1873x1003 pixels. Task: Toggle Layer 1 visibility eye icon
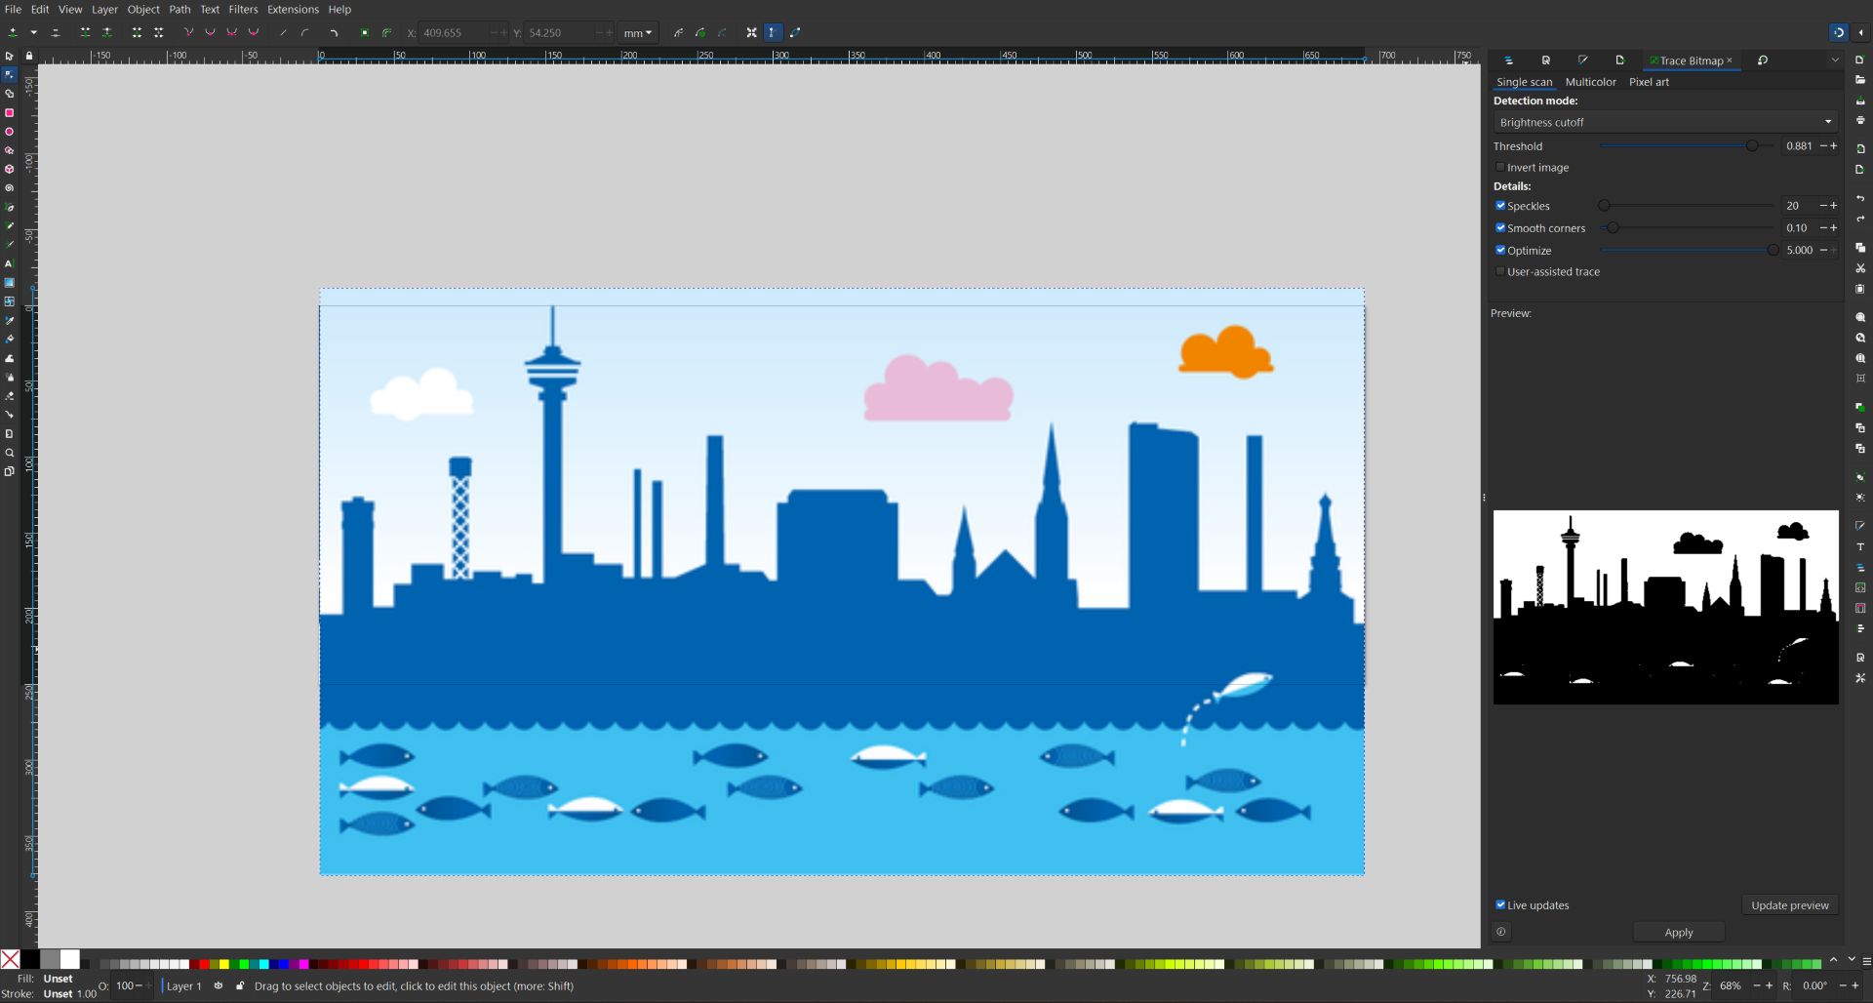pos(219,985)
